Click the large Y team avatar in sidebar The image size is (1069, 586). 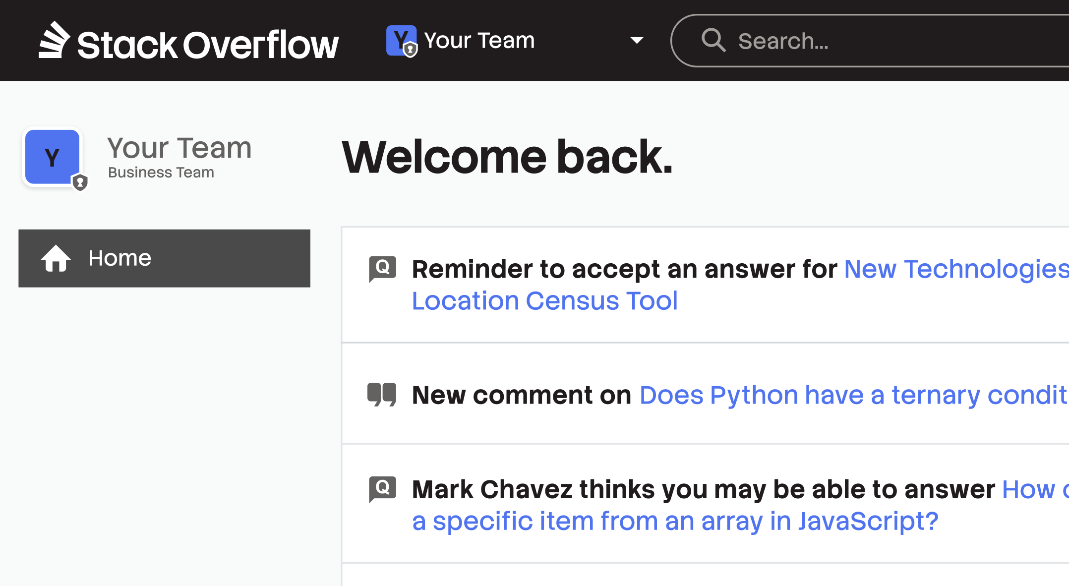(x=52, y=157)
